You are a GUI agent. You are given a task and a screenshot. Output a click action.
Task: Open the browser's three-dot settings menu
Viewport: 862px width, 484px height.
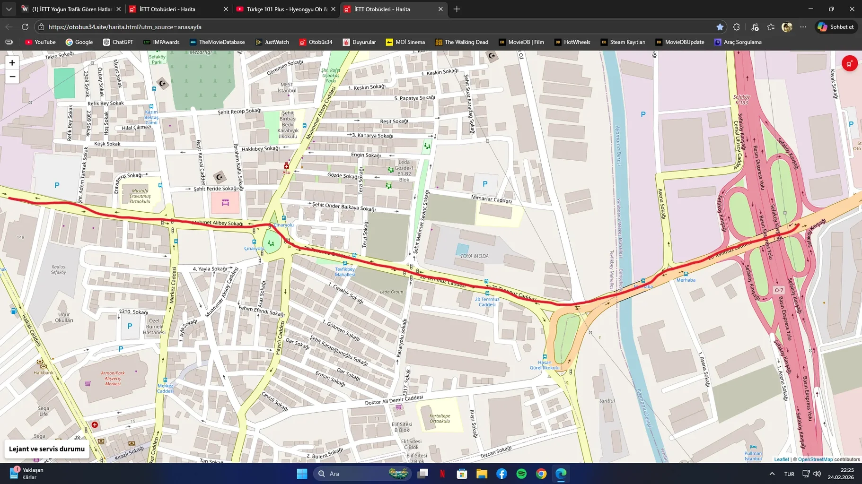(803, 27)
